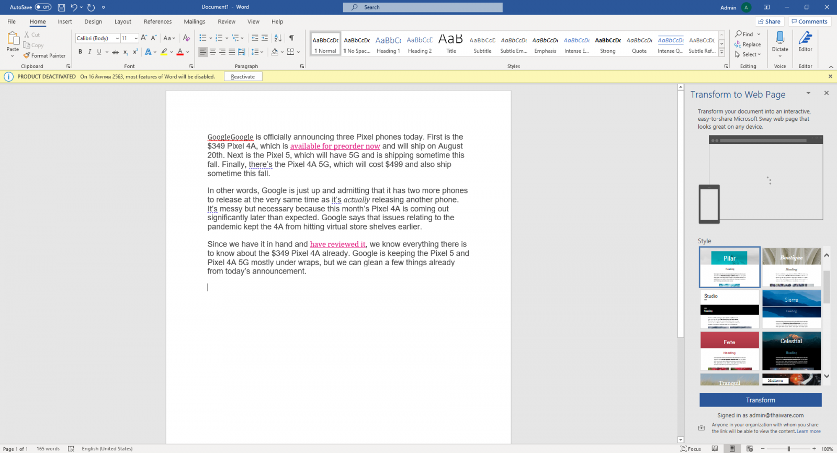Toggle the AutoSave switch
Image resolution: width=837 pixels, height=453 pixels.
(x=43, y=7)
